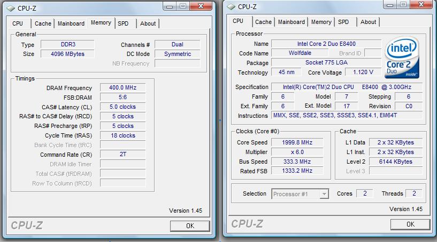Click the Intel Core 2 Duo logo

pyautogui.click(x=402, y=57)
